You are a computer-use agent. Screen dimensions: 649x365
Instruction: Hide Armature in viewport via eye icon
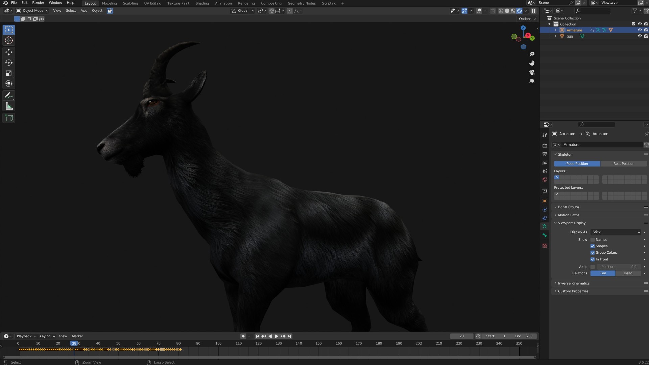pos(640,30)
